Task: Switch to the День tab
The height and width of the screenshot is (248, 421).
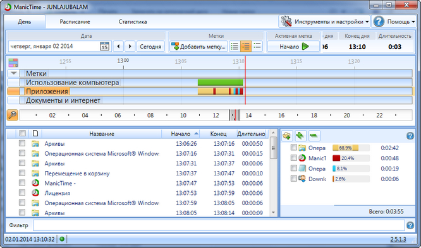Action: (25, 21)
